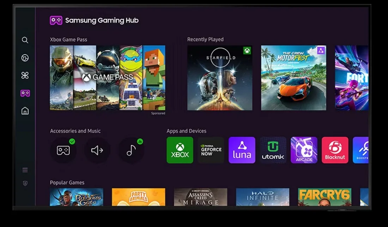Screen dimensions: 388x227
Task: Select Assassin's Creed Mirage game tile
Action: click(200, 197)
